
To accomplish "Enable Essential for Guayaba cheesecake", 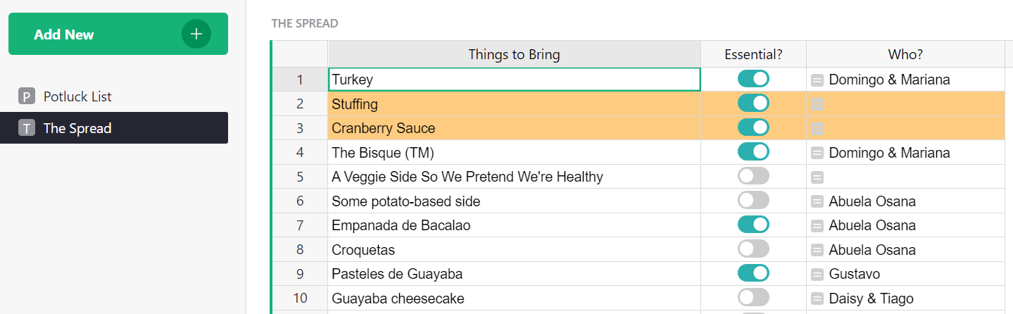I will (x=753, y=298).
